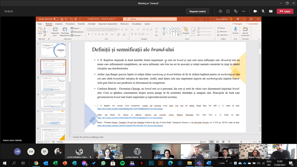The image size is (297, 167).
Task: Click the Aranjare icon in the ribbon
Action: click(x=186, y=31)
